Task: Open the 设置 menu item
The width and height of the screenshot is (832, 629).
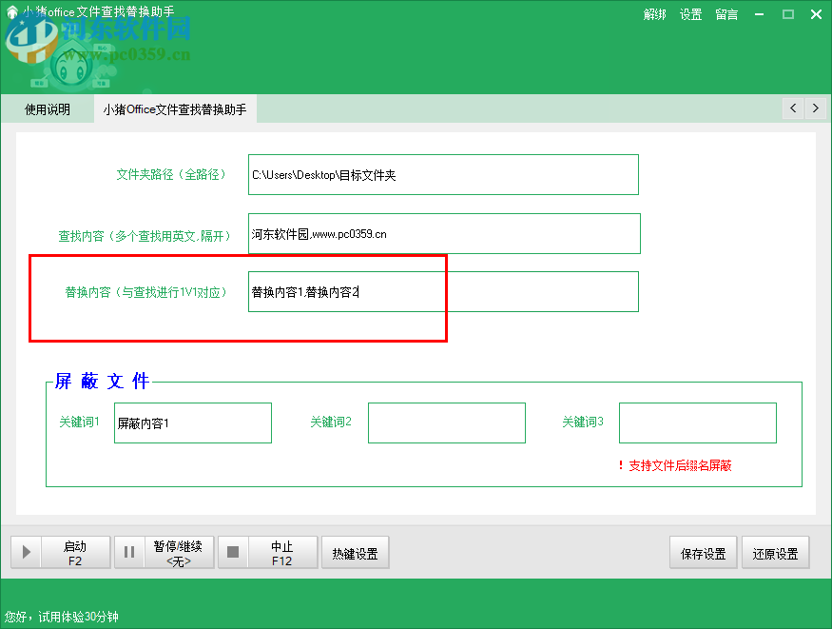Action: 691,14
